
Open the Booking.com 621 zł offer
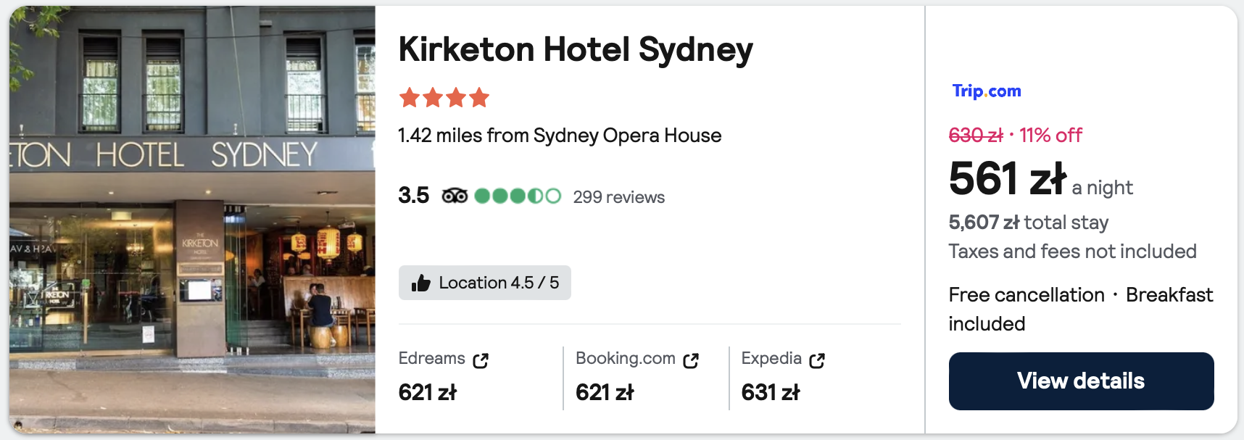pos(605,392)
